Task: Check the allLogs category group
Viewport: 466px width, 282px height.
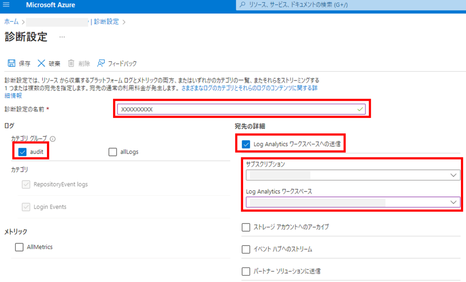Action: tap(113, 152)
